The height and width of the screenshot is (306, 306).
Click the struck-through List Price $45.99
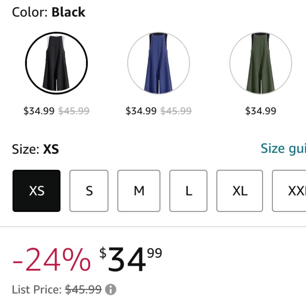(x=83, y=289)
